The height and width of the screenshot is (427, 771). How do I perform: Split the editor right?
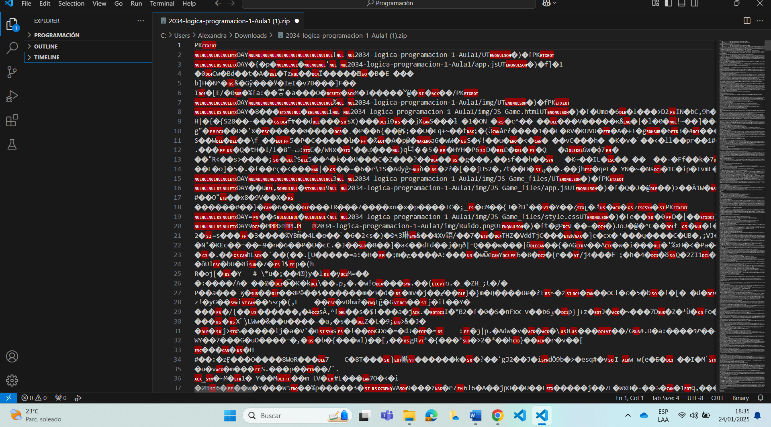coord(747,21)
